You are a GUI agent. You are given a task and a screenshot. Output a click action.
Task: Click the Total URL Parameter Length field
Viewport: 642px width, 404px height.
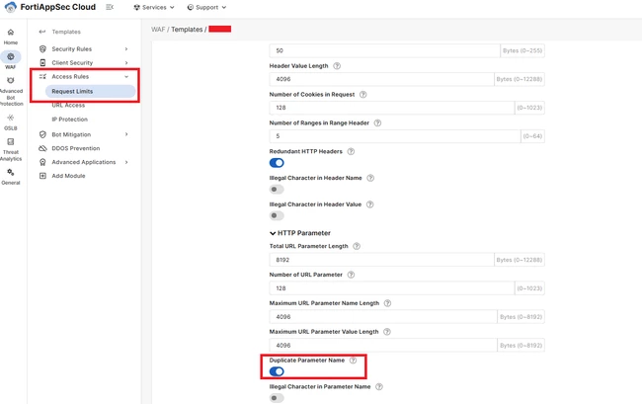pyautogui.click(x=381, y=260)
